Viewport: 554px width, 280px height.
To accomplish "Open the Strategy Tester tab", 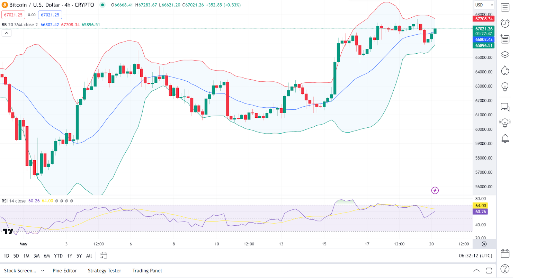I will coord(105,271).
